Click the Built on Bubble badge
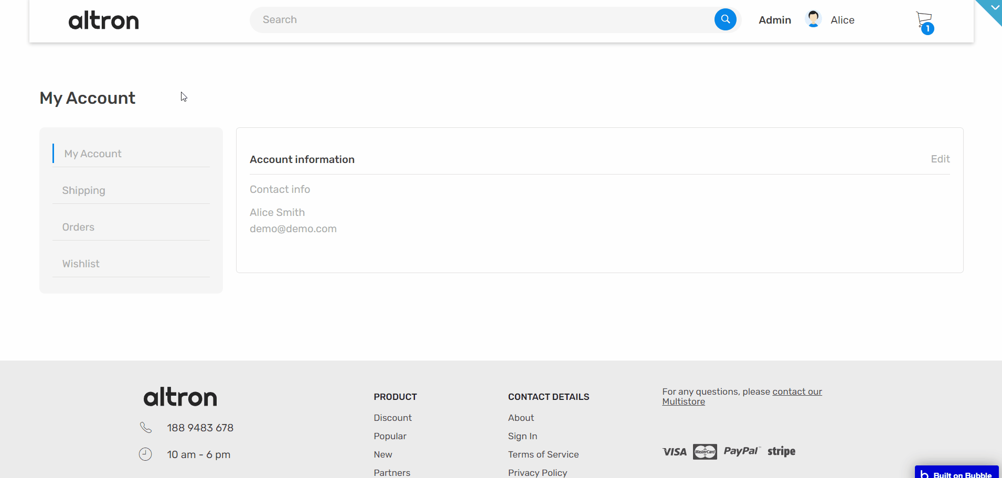Screen dimensions: 1002x478 click(956, 473)
